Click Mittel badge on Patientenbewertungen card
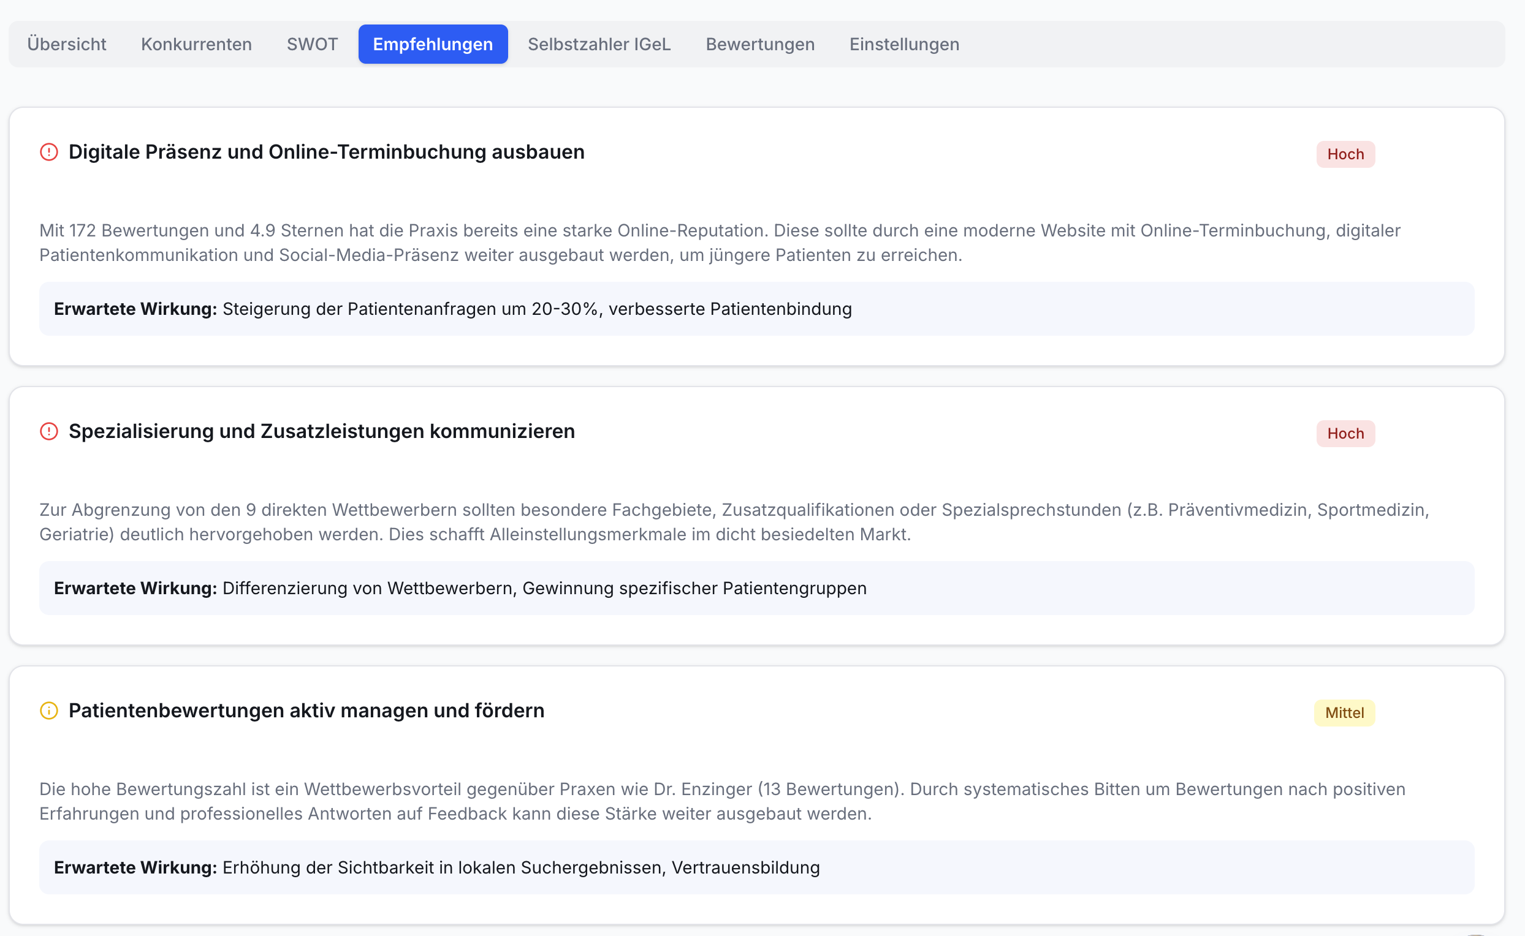This screenshot has height=936, width=1525. pos(1344,712)
